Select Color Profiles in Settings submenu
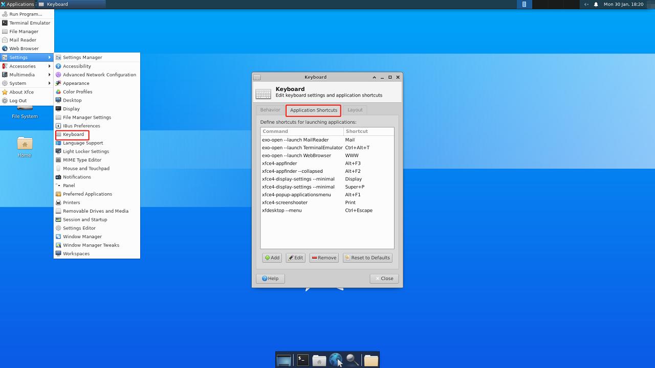This screenshot has width=655, height=368. pyautogui.click(x=97, y=91)
